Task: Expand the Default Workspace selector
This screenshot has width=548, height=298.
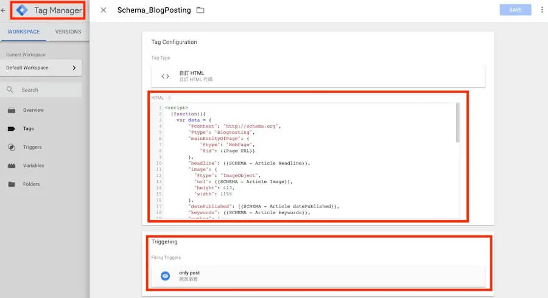Action: coord(41,68)
